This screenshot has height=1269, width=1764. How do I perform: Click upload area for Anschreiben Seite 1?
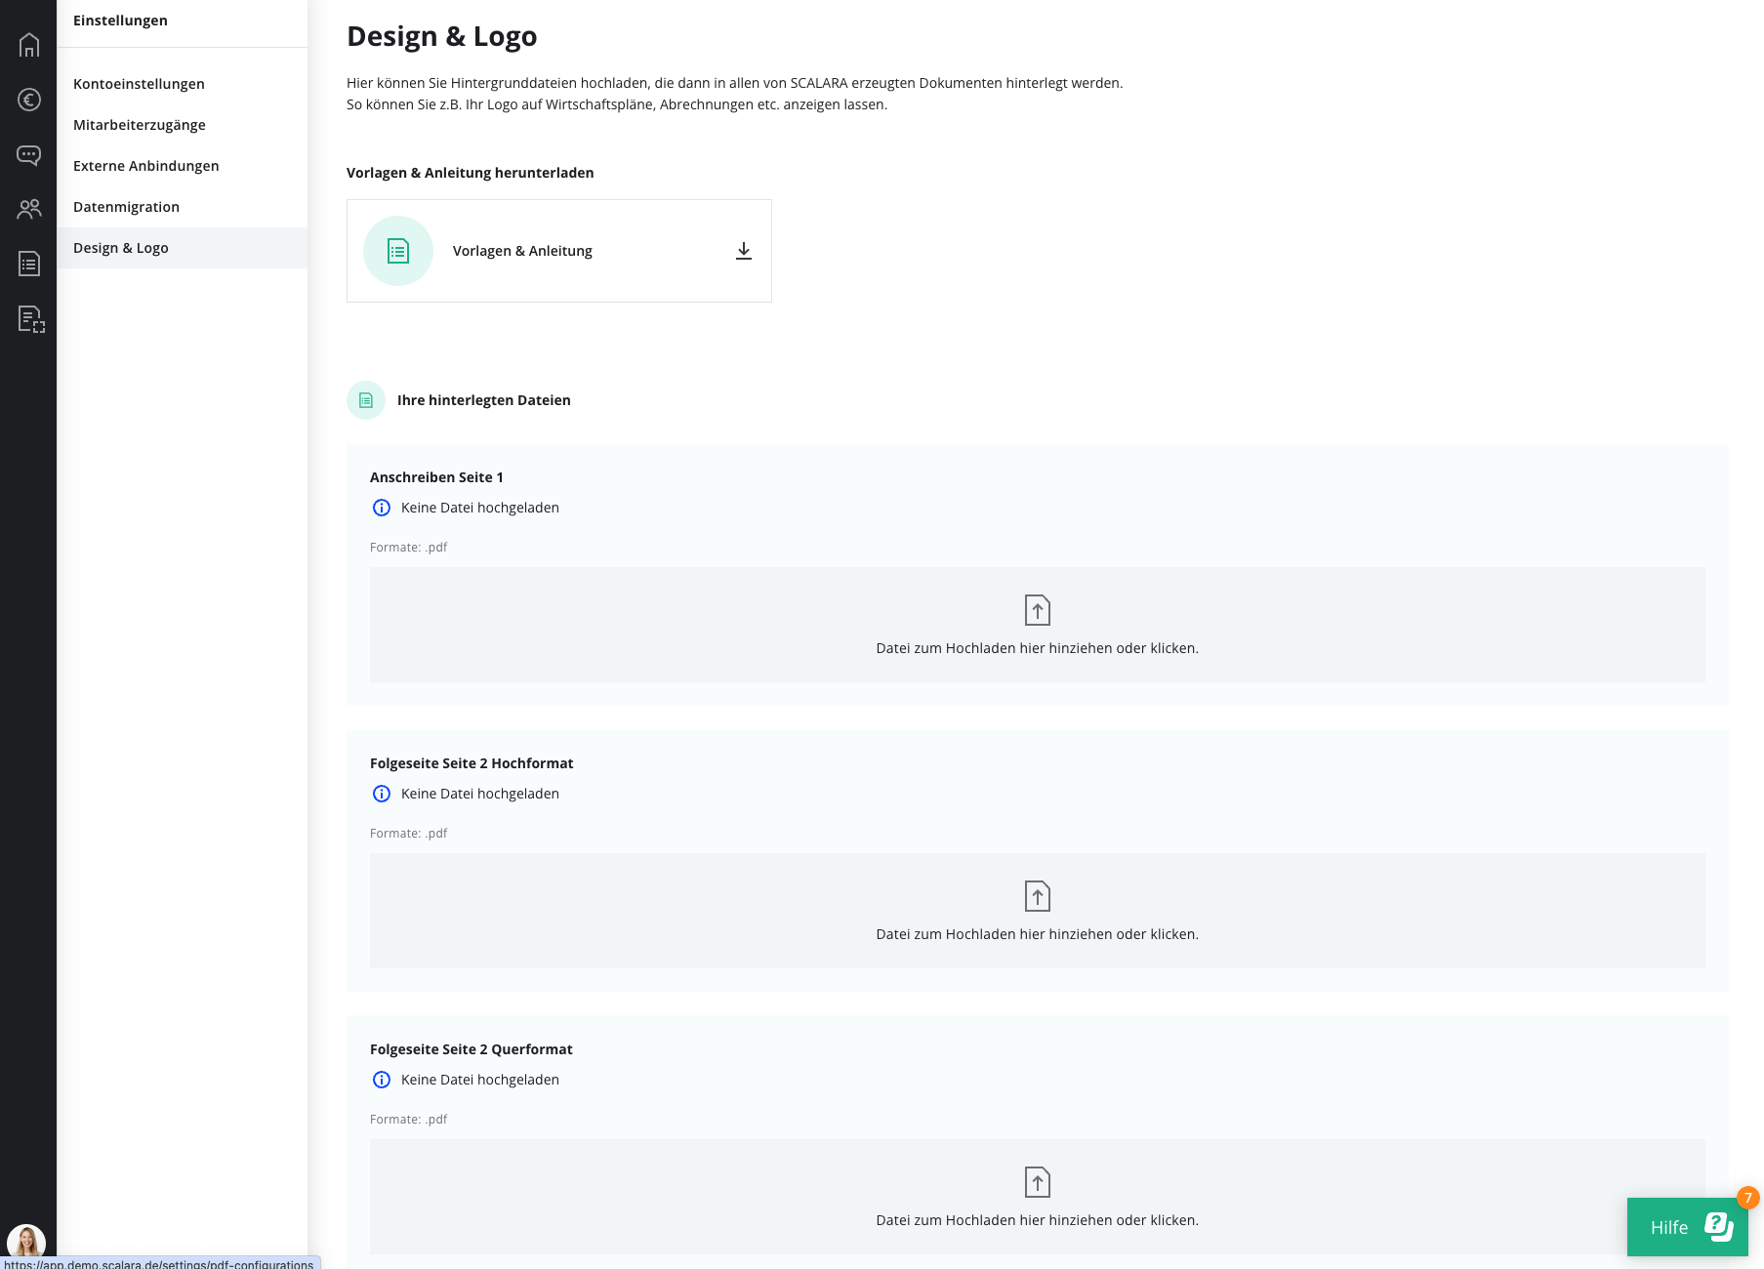click(x=1037, y=625)
